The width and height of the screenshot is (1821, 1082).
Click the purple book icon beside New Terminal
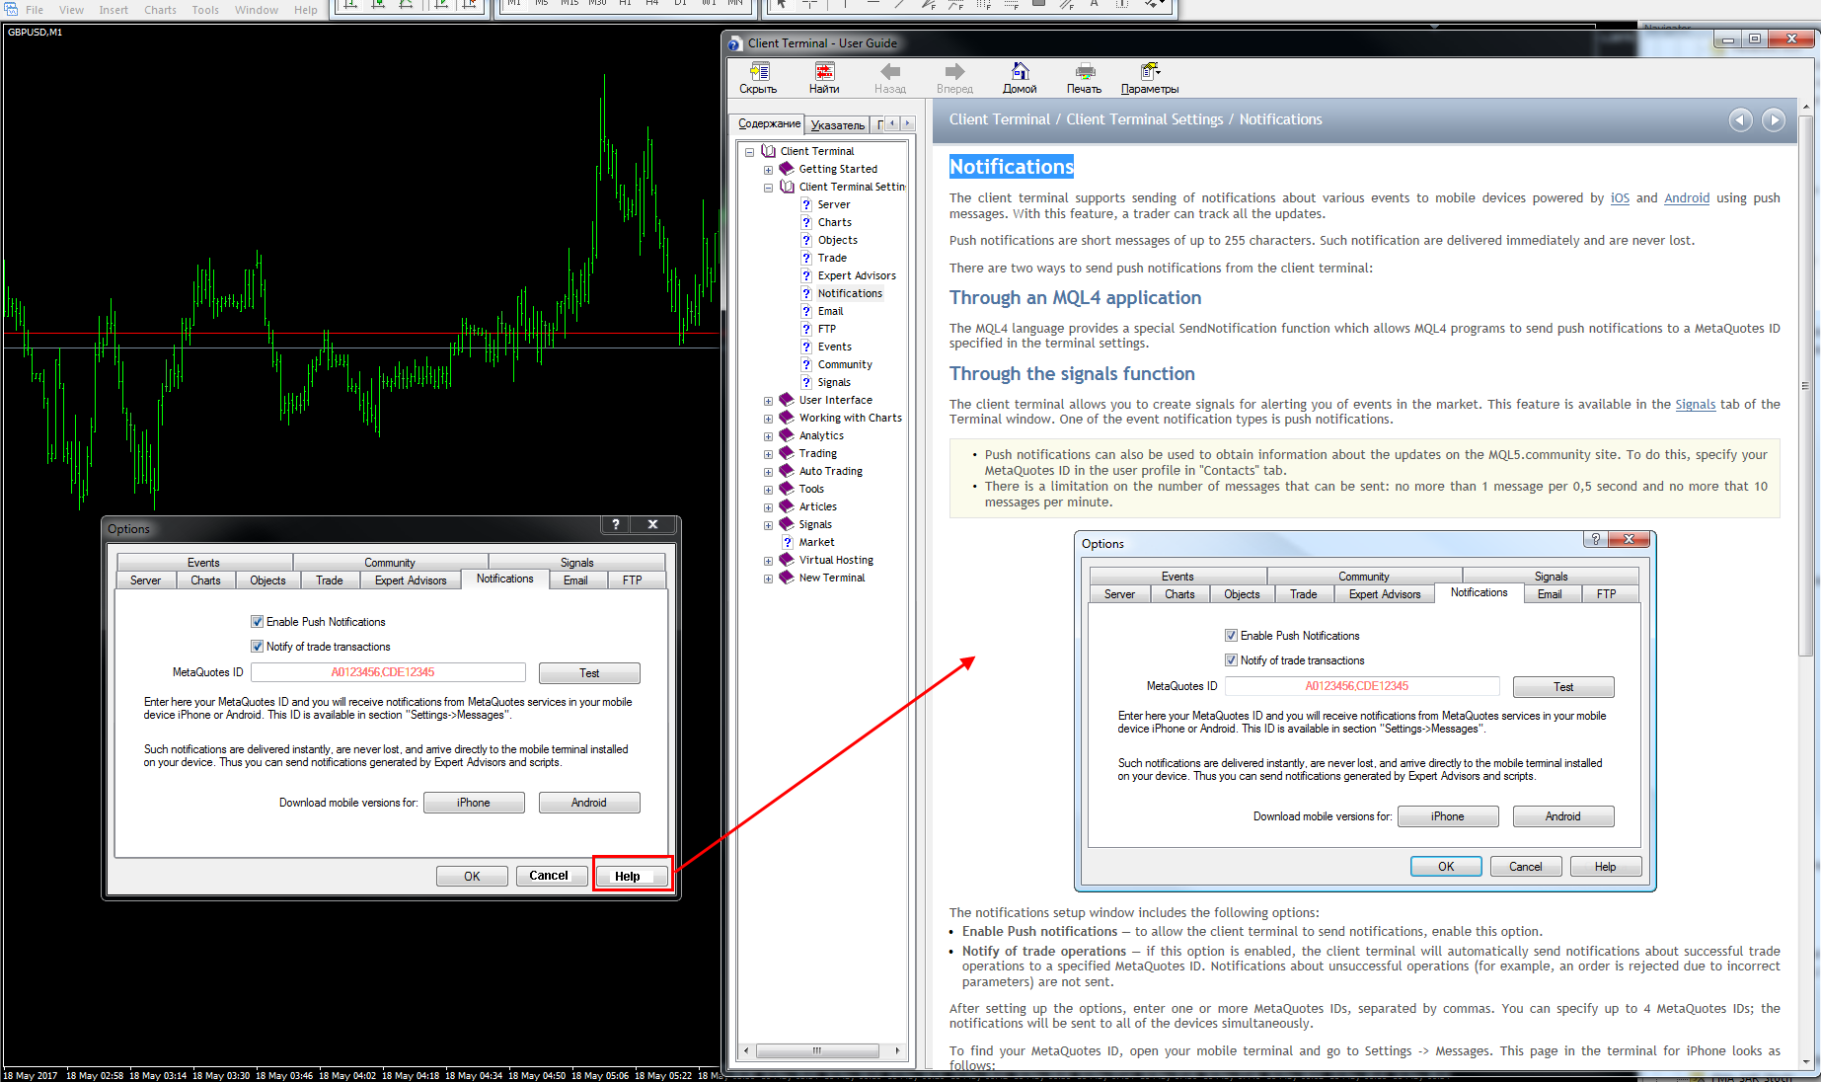click(787, 578)
